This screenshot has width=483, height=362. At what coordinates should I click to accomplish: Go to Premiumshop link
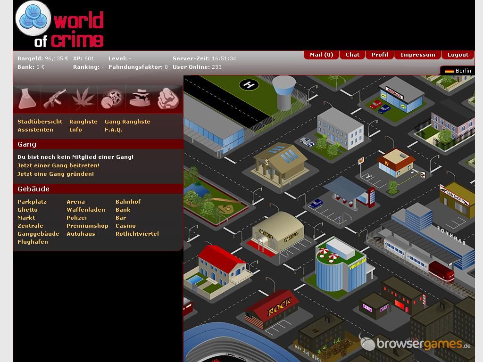87,226
